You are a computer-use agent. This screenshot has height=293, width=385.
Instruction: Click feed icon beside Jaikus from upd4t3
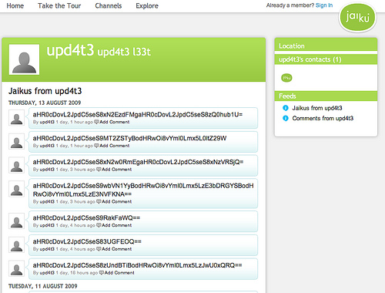click(x=286, y=108)
